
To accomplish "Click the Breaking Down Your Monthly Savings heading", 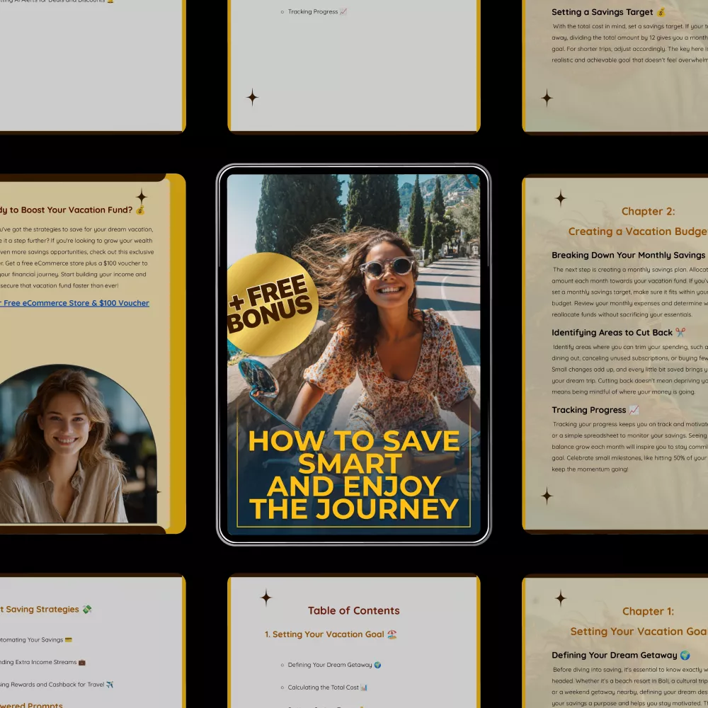I will point(628,255).
